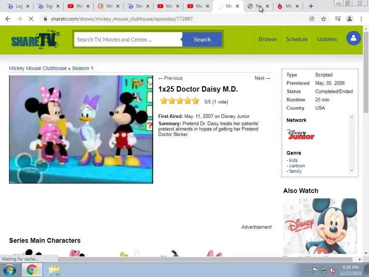Close the Stre tab
Screen dimensions: 369x277
point(147,6)
